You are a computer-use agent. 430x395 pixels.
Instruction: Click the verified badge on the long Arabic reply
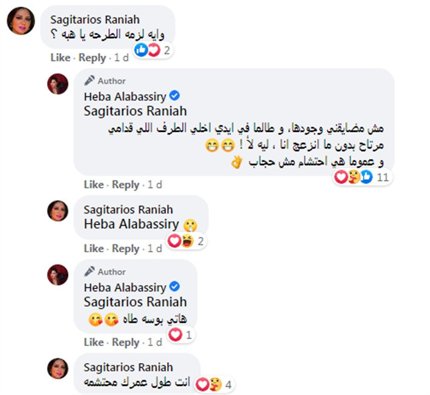[176, 96]
